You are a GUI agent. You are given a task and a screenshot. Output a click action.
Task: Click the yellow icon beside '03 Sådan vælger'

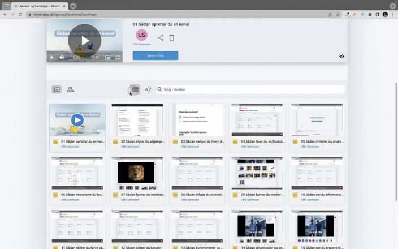coord(175,142)
